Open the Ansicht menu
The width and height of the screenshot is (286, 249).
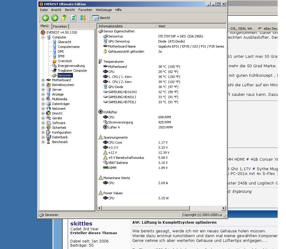coord(56,10)
